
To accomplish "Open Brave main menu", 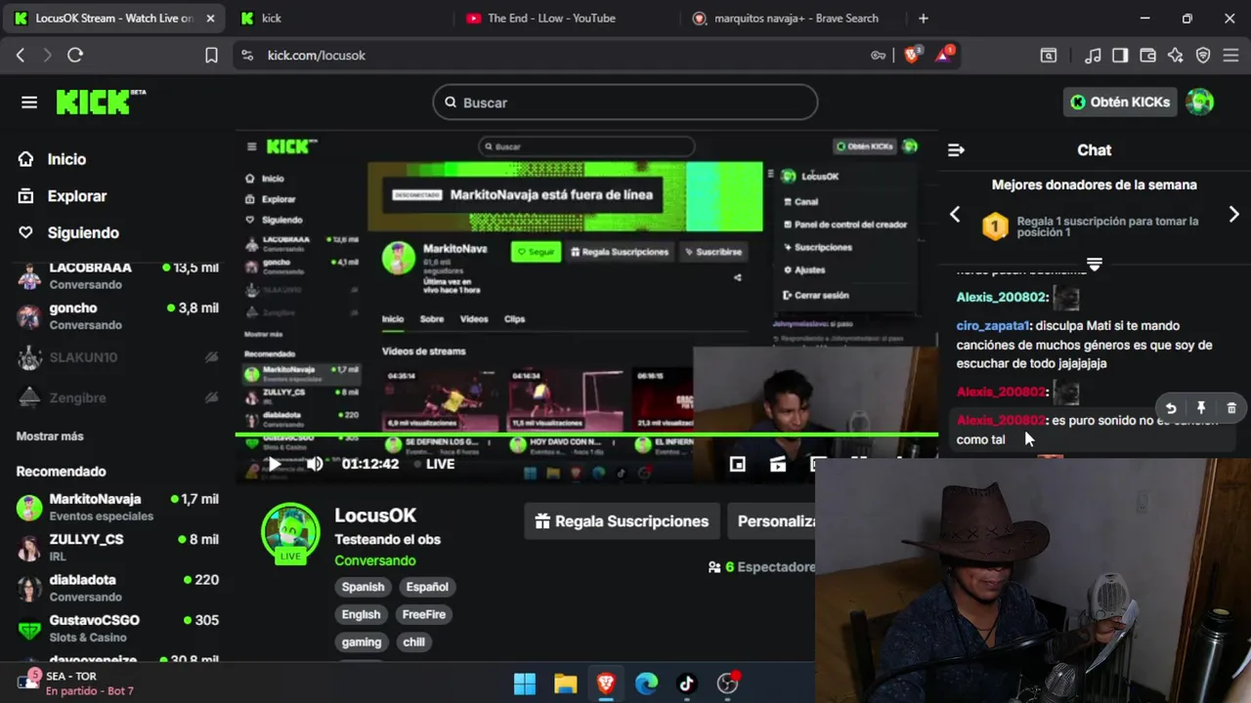I will click(1231, 56).
